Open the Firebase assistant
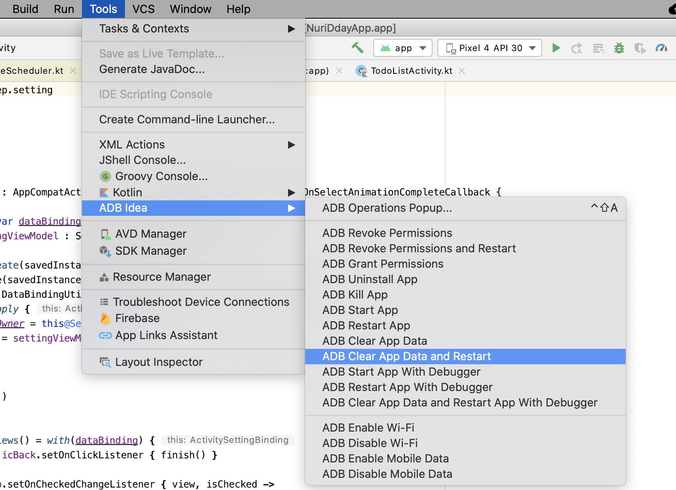 tap(194, 318)
